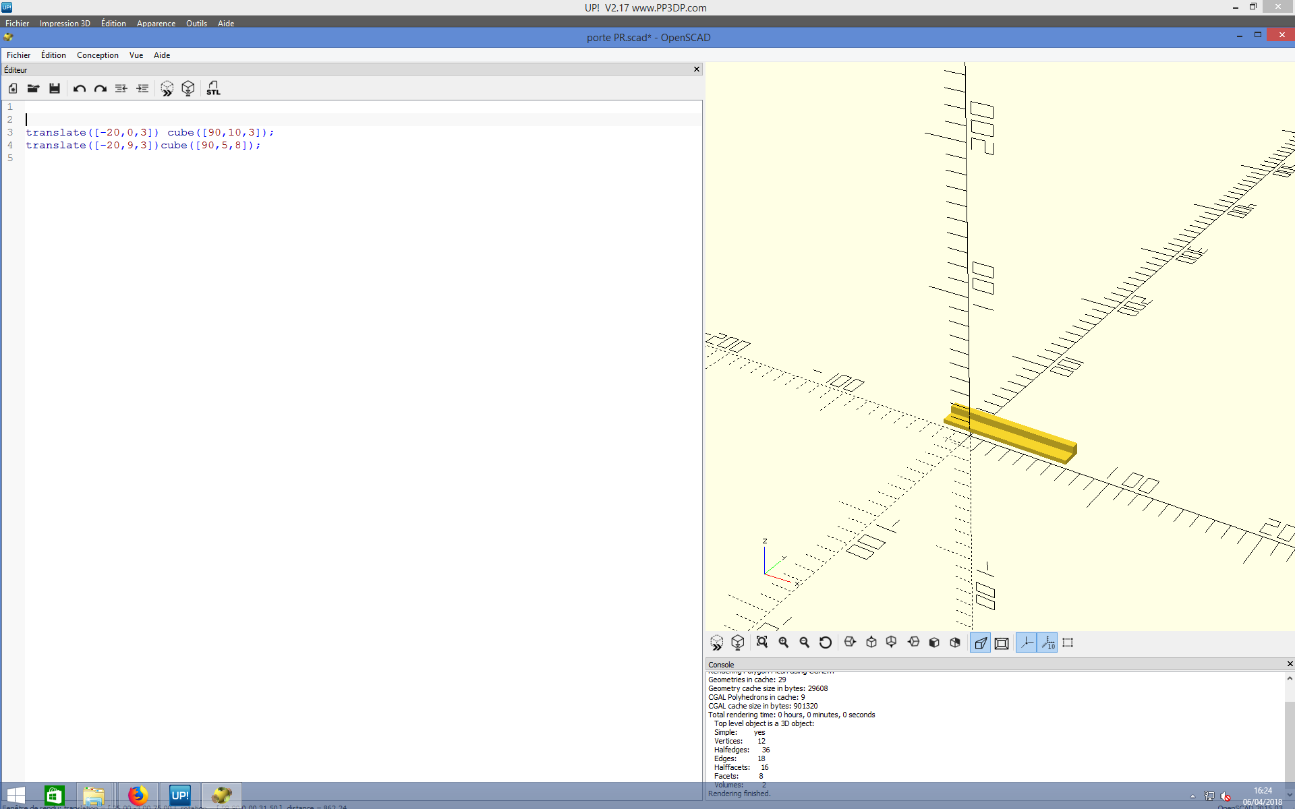Click the Preview icon in editor toolbar
1295x809 pixels.
(x=167, y=88)
